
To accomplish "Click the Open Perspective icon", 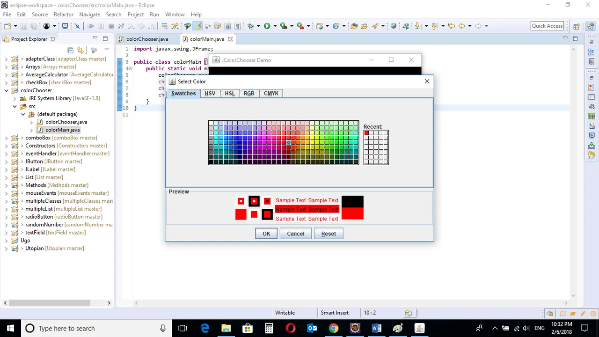I will pyautogui.click(x=577, y=26).
